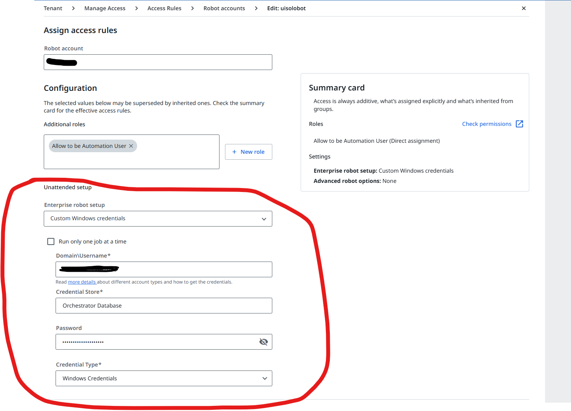The height and width of the screenshot is (411, 571).
Task: Return to Robot accounts breadcrumb
Action: pyautogui.click(x=224, y=8)
